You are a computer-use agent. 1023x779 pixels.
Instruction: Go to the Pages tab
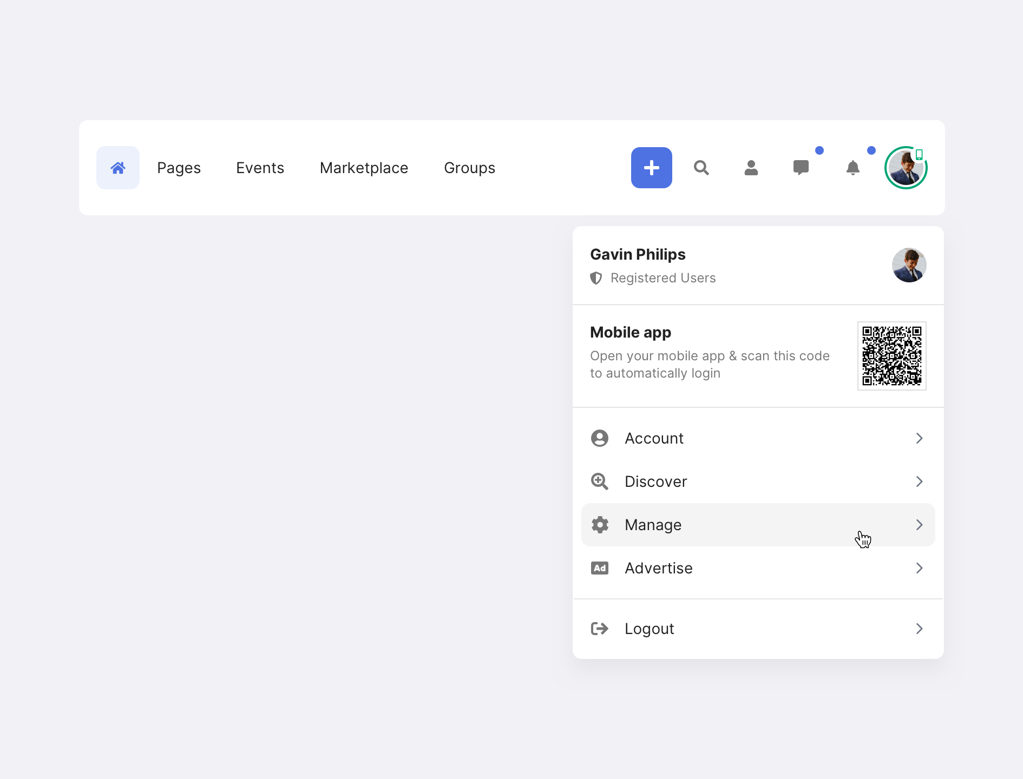click(179, 168)
